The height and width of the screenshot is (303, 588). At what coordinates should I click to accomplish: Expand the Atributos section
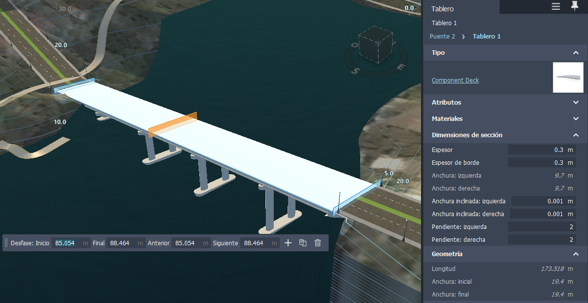coord(576,102)
